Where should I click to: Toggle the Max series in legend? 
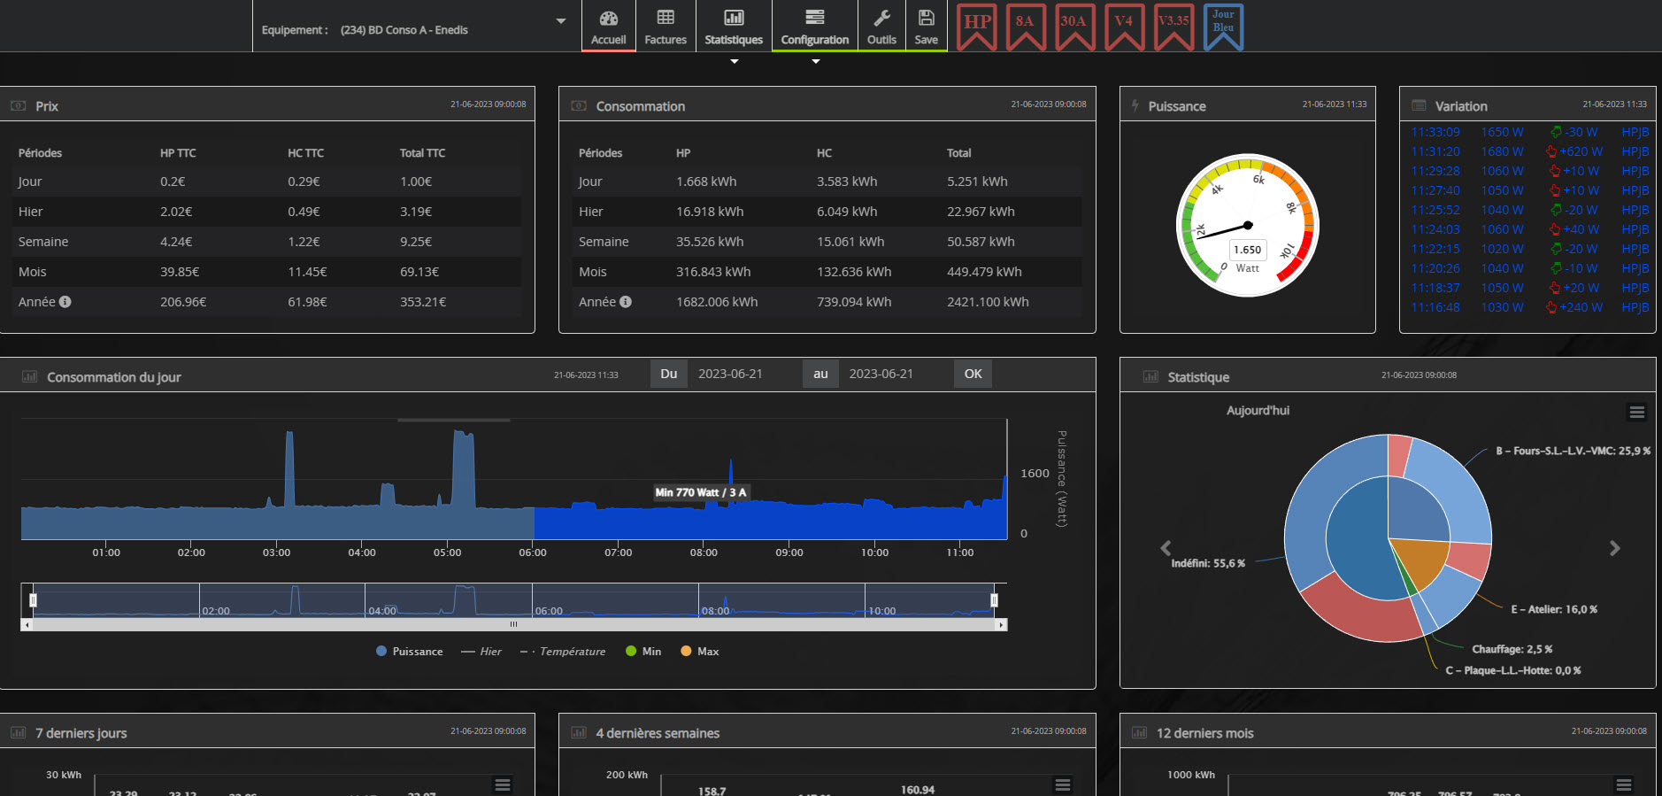point(699,651)
